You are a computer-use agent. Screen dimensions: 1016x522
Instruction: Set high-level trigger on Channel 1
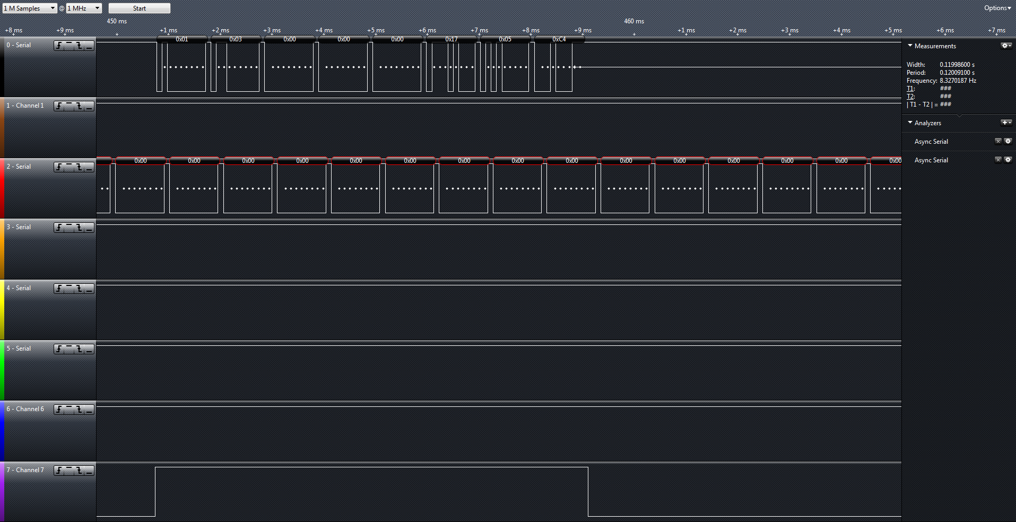(x=69, y=106)
